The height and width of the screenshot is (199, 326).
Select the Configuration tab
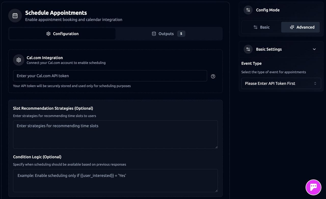click(x=62, y=34)
